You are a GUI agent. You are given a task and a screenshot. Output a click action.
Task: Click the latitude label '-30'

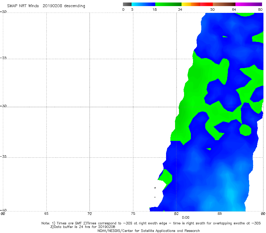click(3, 106)
